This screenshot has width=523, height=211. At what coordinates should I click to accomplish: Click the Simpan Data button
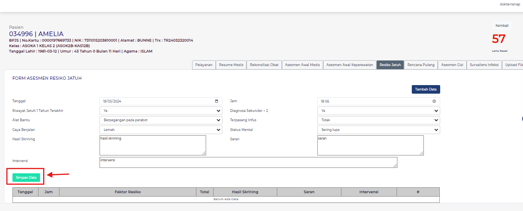[x=26, y=177]
